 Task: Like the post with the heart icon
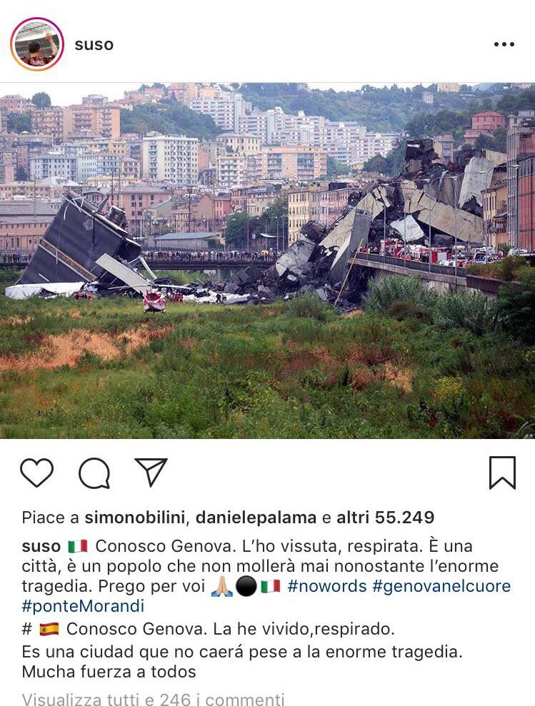[36, 473]
